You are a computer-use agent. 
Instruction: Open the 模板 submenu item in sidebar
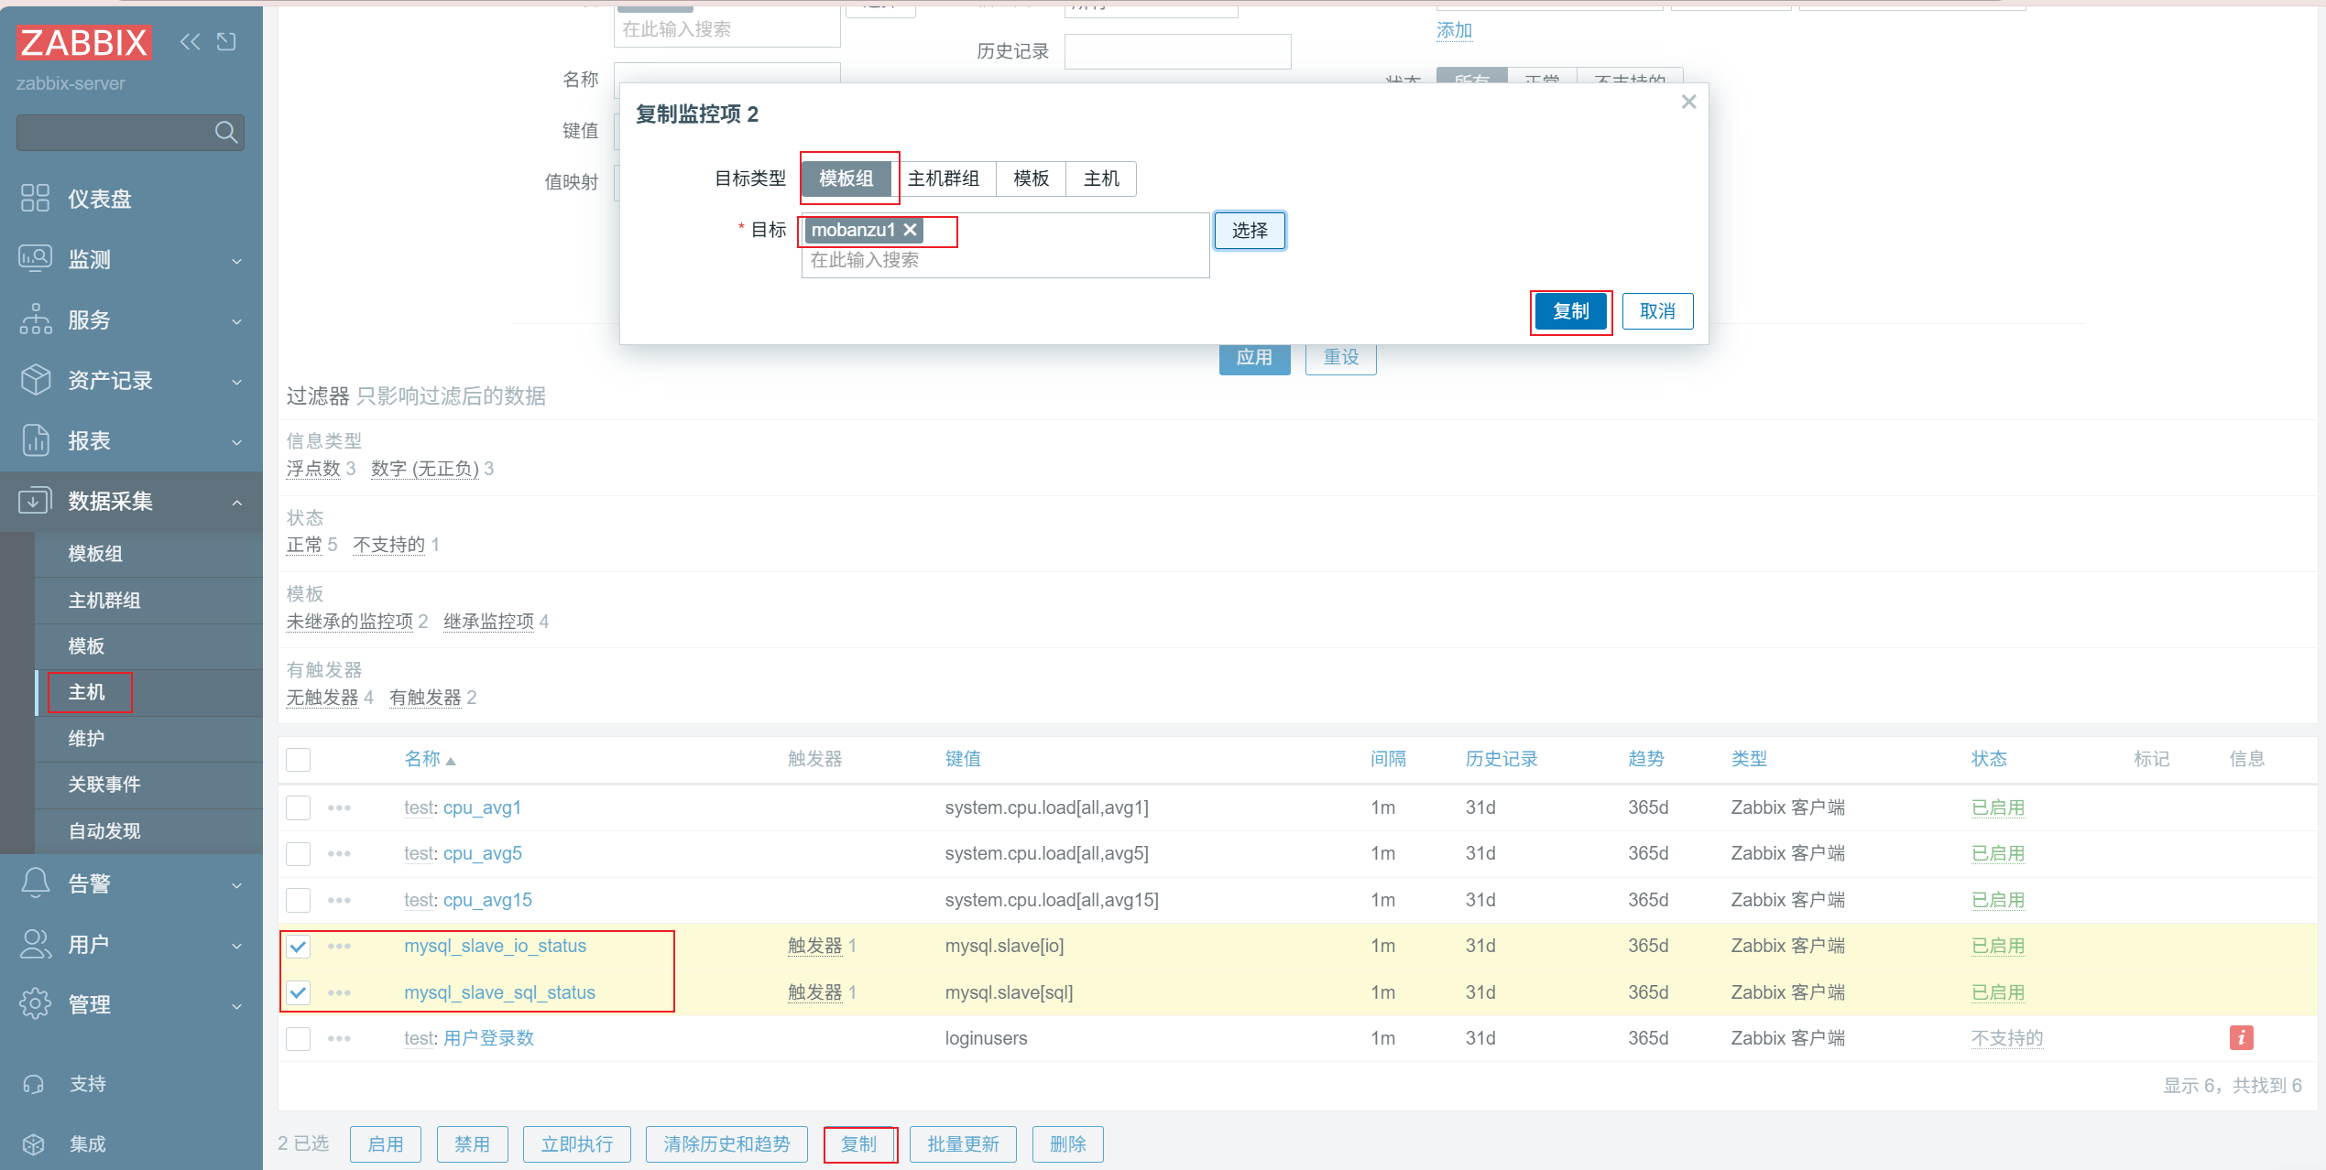click(x=86, y=645)
